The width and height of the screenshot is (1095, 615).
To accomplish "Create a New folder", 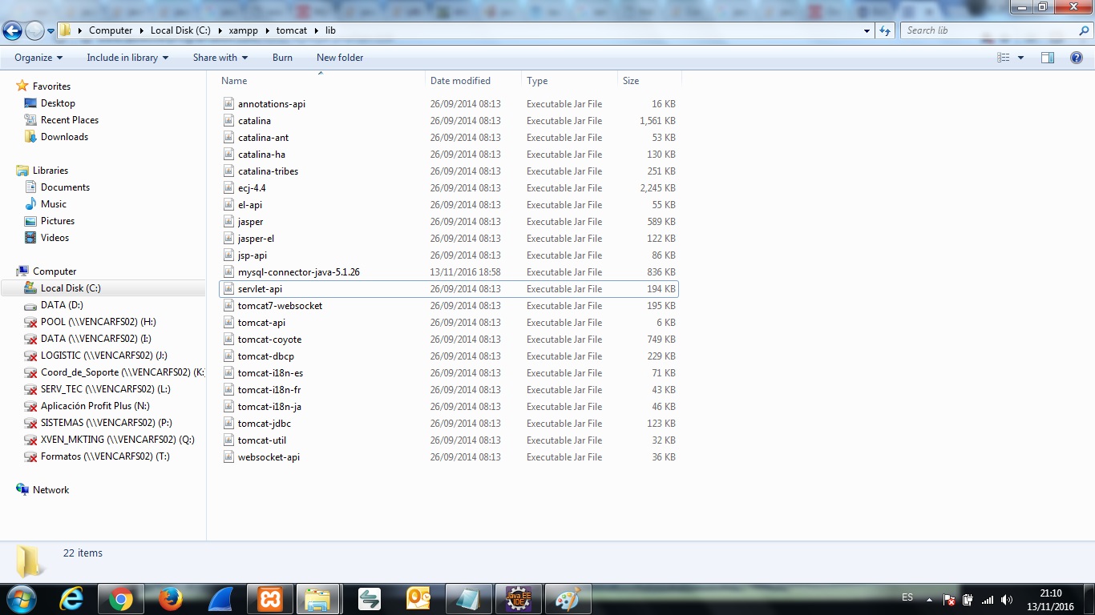I will click(x=340, y=58).
